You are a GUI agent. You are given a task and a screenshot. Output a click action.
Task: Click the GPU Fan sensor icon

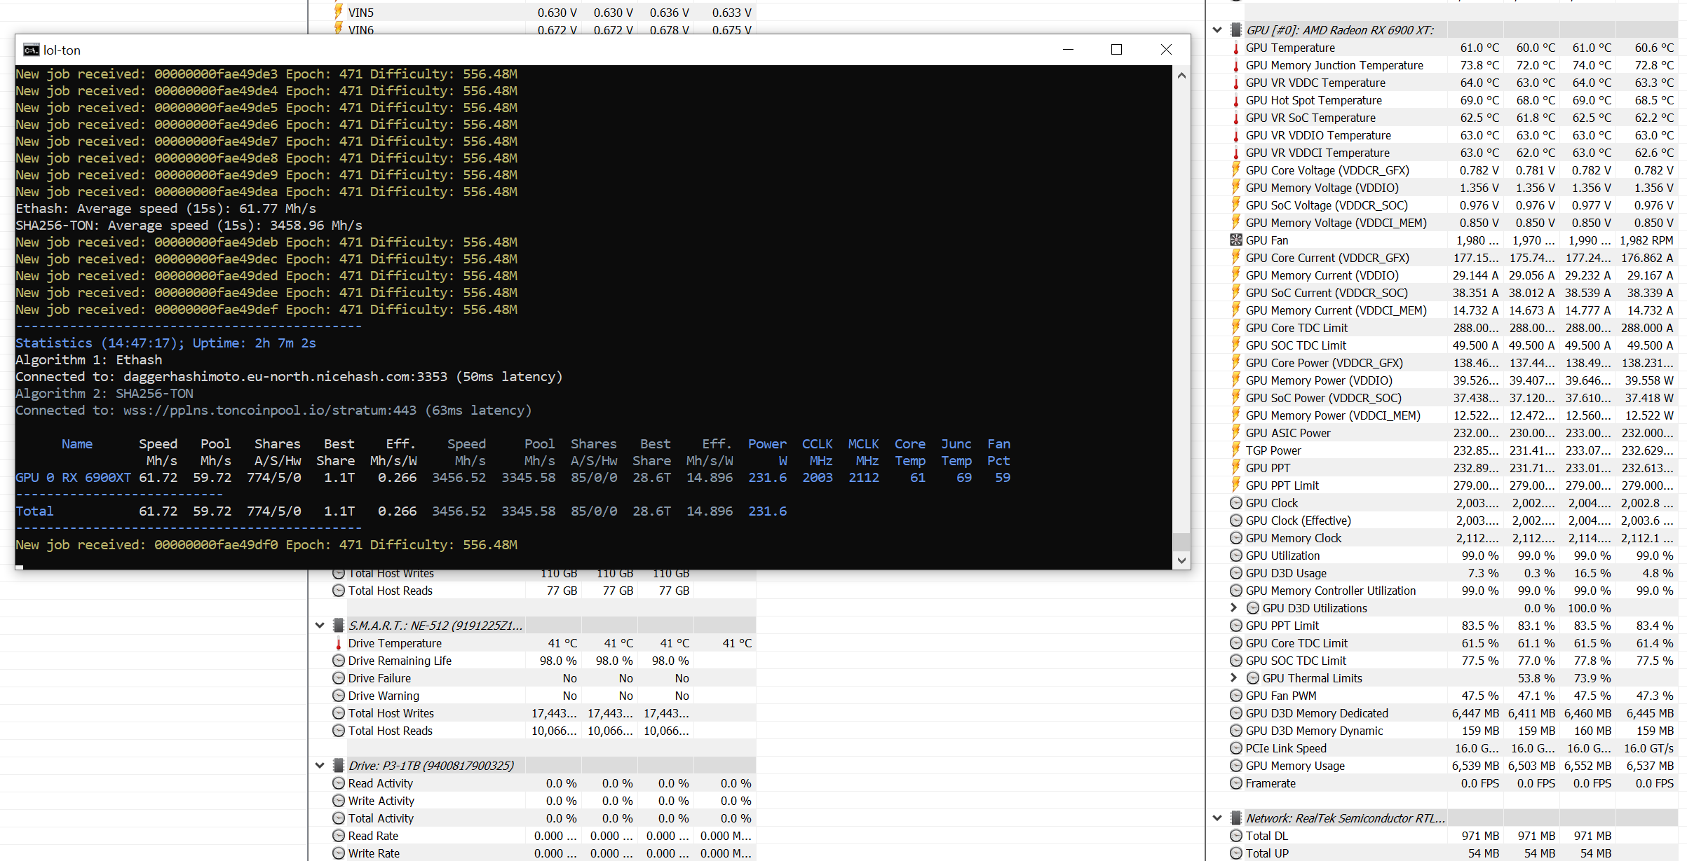click(x=1236, y=240)
